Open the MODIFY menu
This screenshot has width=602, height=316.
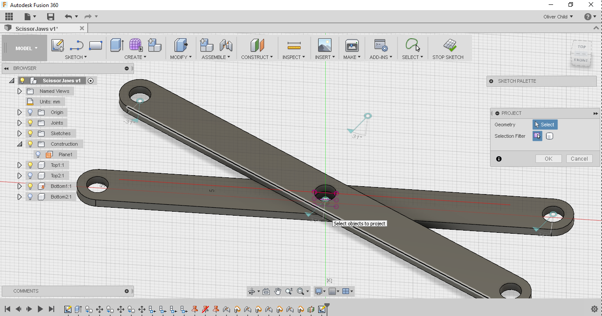(181, 57)
